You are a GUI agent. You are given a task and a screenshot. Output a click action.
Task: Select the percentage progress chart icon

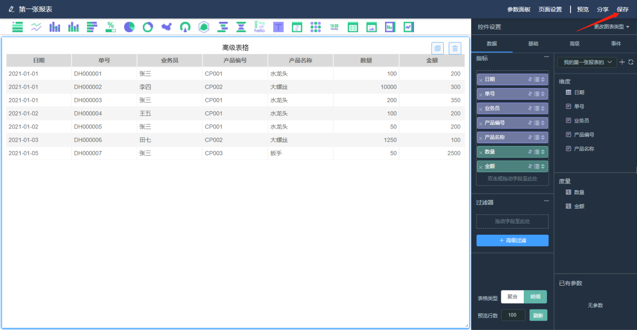[111, 27]
